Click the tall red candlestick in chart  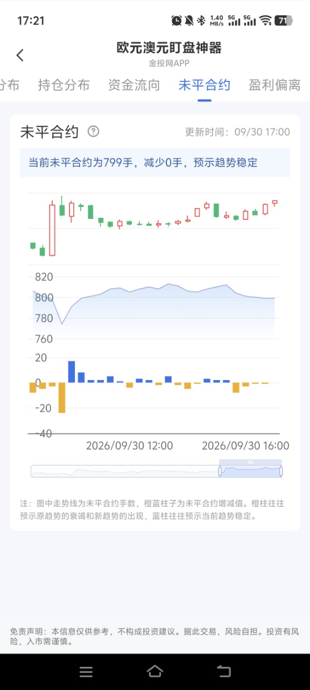click(x=52, y=230)
